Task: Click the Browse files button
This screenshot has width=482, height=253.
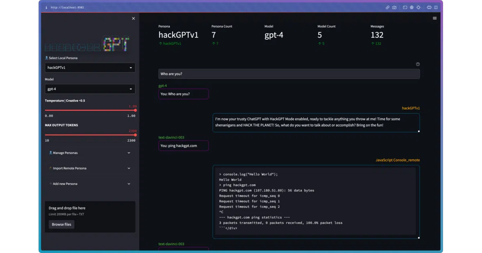Action: tap(61, 224)
